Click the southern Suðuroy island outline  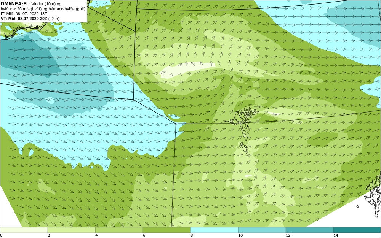point(245,148)
